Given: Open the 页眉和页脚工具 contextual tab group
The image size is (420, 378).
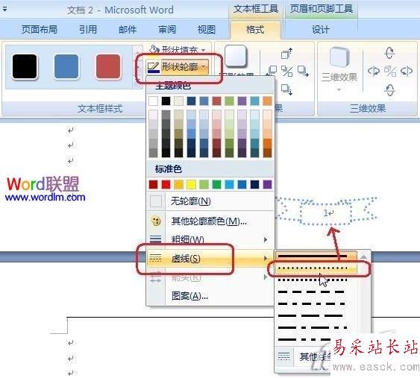Looking at the screenshot, I should pos(322,9).
